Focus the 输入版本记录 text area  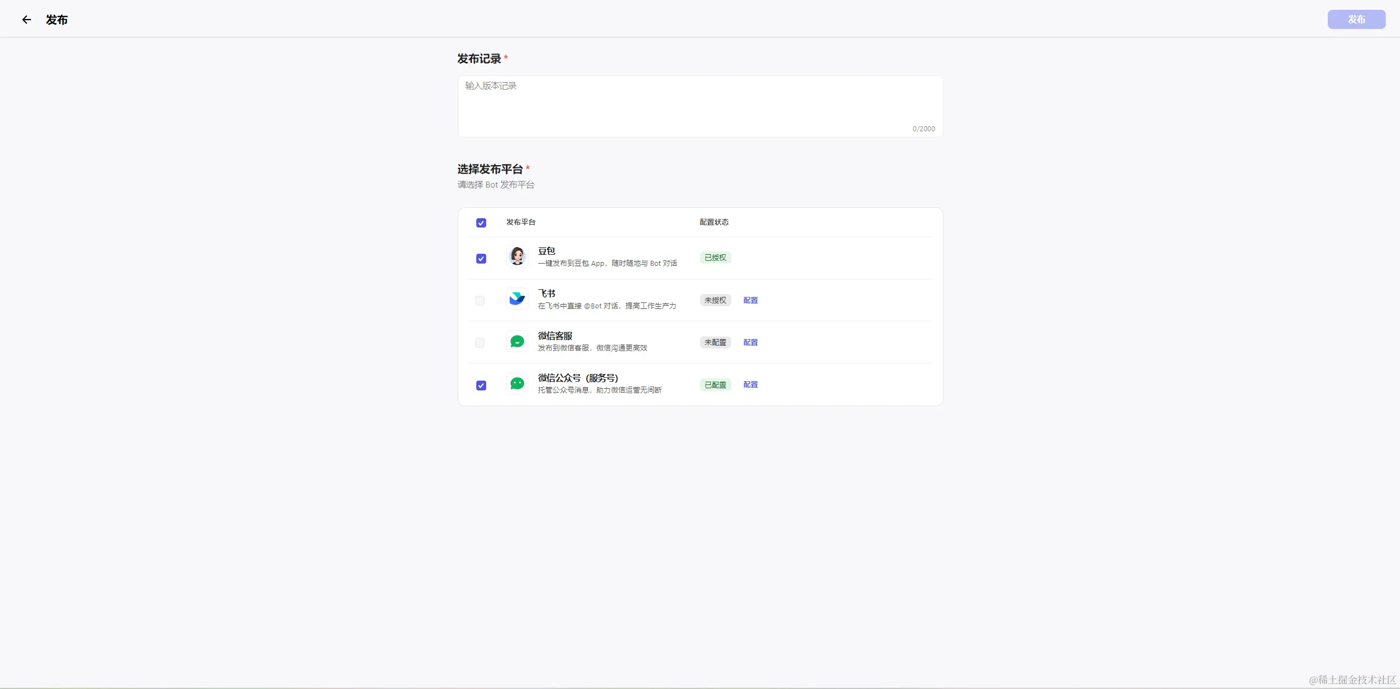[x=699, y=106]
